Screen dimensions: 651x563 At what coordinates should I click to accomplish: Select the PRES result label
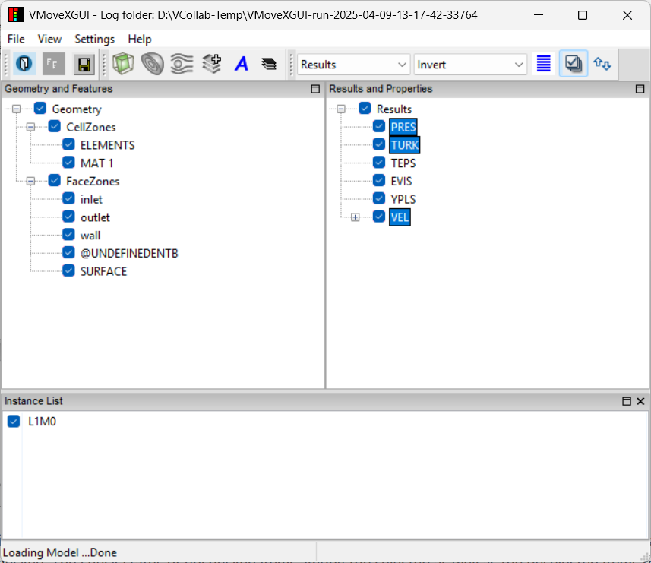click(x=403, y=127)
